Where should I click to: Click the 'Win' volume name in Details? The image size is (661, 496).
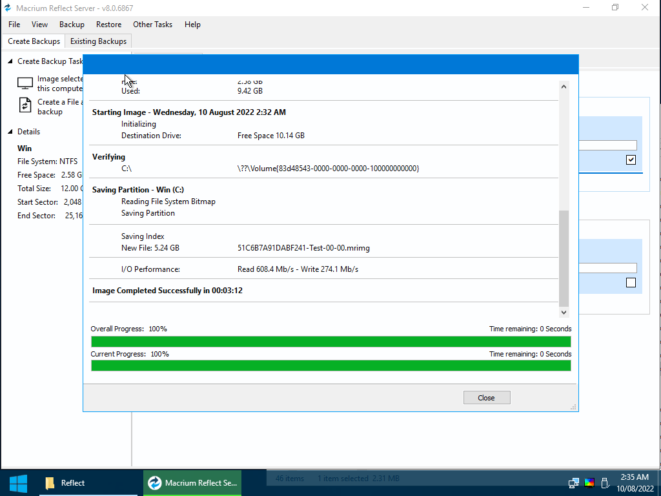pos(25,148)
